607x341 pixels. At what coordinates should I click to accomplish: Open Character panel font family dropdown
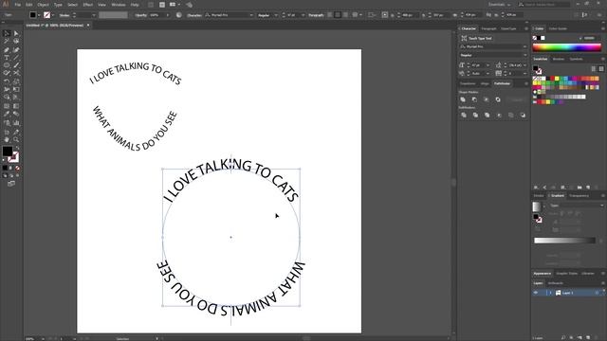[524, 46]
